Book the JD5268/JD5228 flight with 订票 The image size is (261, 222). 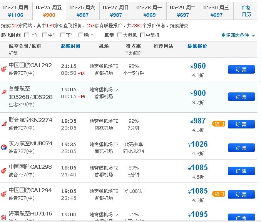click(241, 97)
